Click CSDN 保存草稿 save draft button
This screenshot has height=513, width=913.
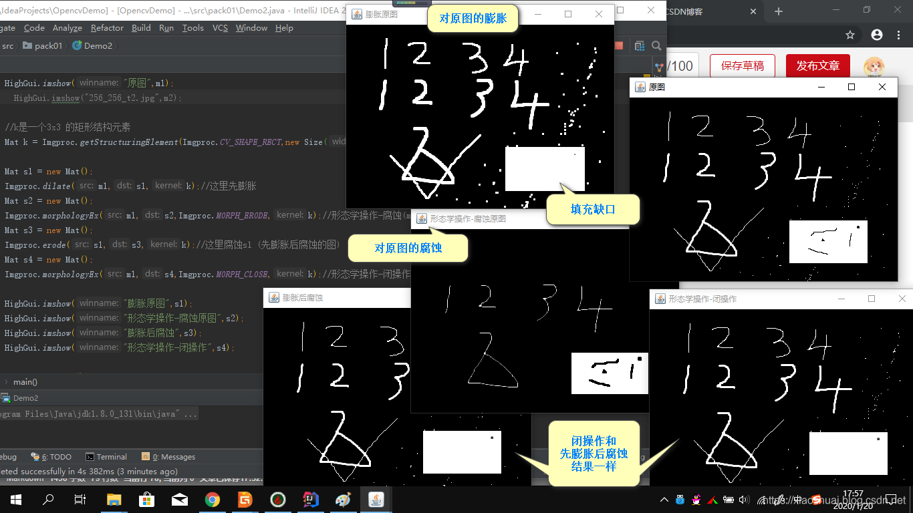click(x=742, y=66)
